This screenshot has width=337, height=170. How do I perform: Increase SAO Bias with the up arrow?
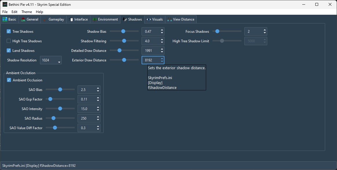coord(98,88)
